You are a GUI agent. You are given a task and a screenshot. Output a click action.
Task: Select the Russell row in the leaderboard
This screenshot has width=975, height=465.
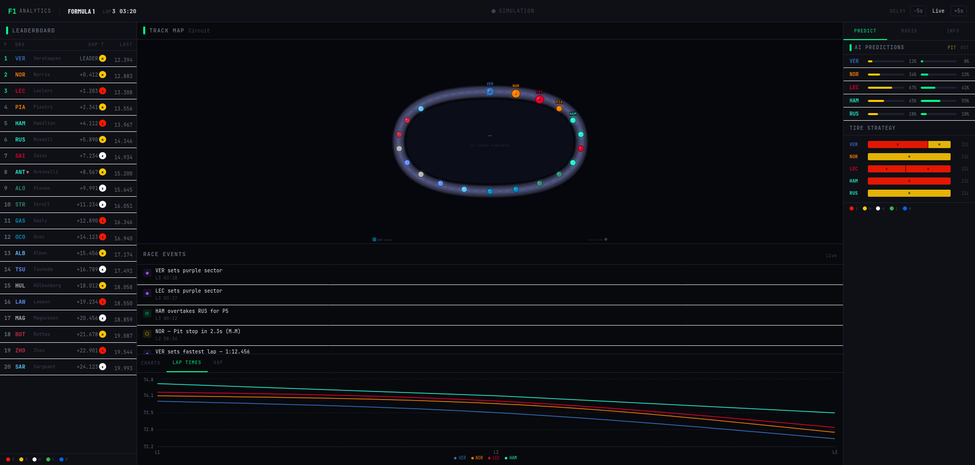[x=68, y=140]
